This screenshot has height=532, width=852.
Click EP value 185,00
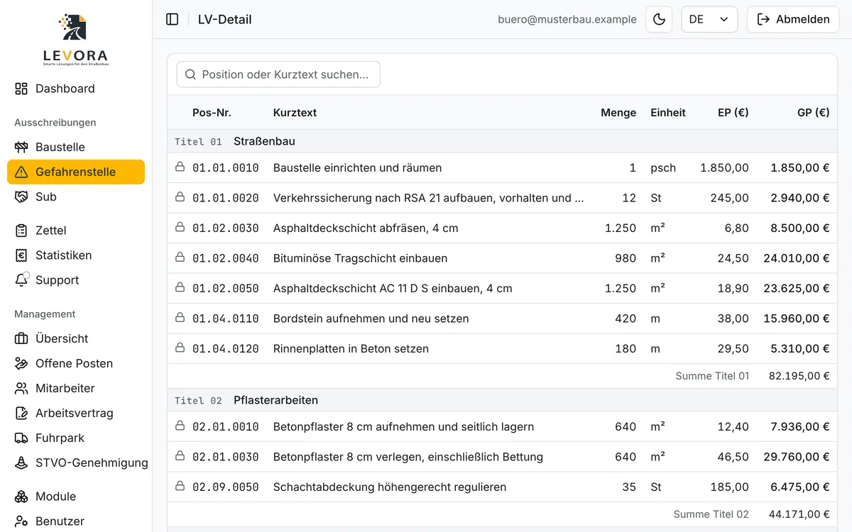(730, 487)
